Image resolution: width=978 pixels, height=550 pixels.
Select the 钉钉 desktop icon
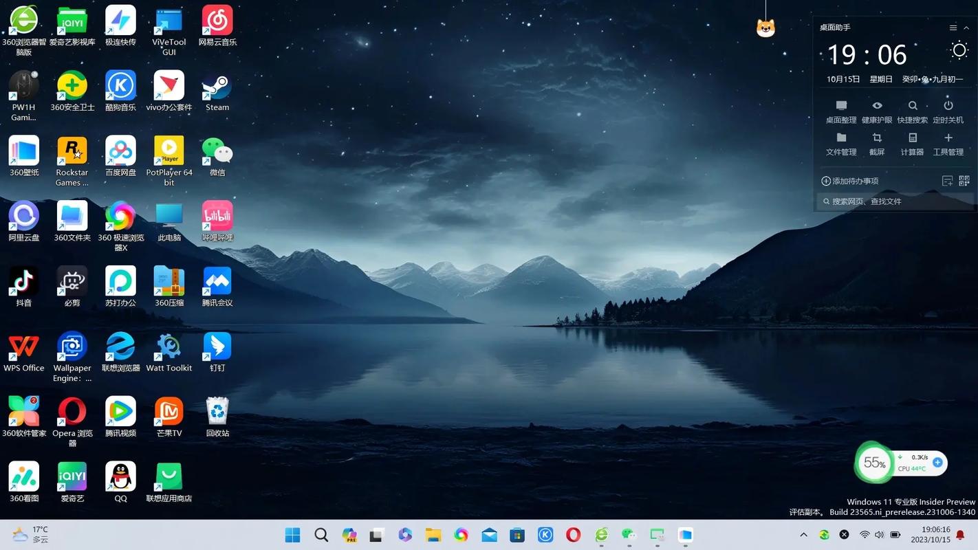click(x=217, y=352)
